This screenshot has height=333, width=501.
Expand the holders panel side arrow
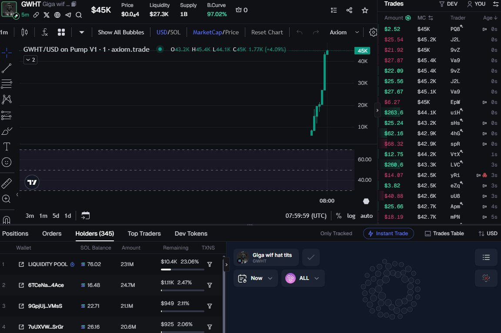226,265
